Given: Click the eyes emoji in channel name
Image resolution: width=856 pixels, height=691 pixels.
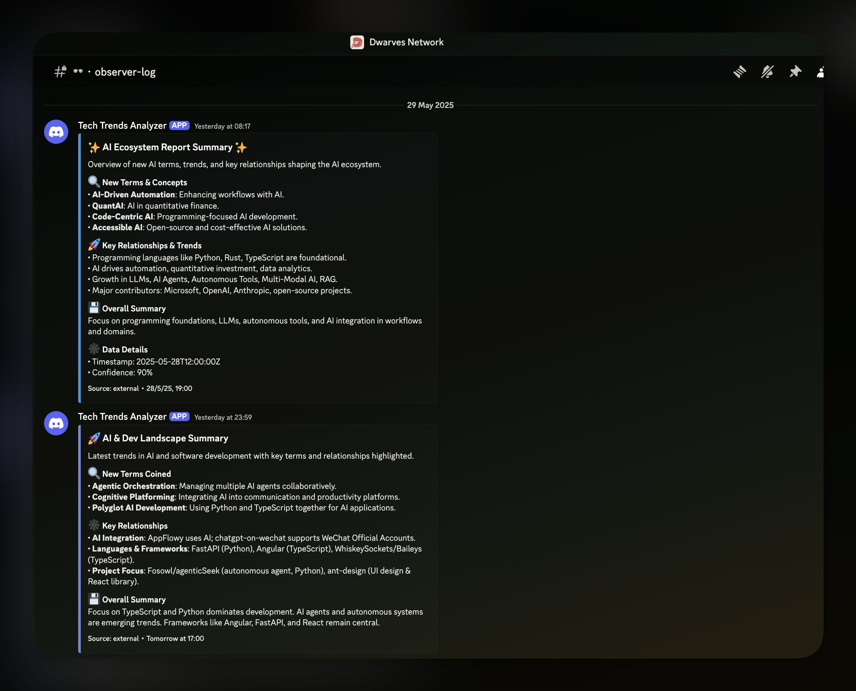Looking at the screenshot, I should click(x=78, y=71).
